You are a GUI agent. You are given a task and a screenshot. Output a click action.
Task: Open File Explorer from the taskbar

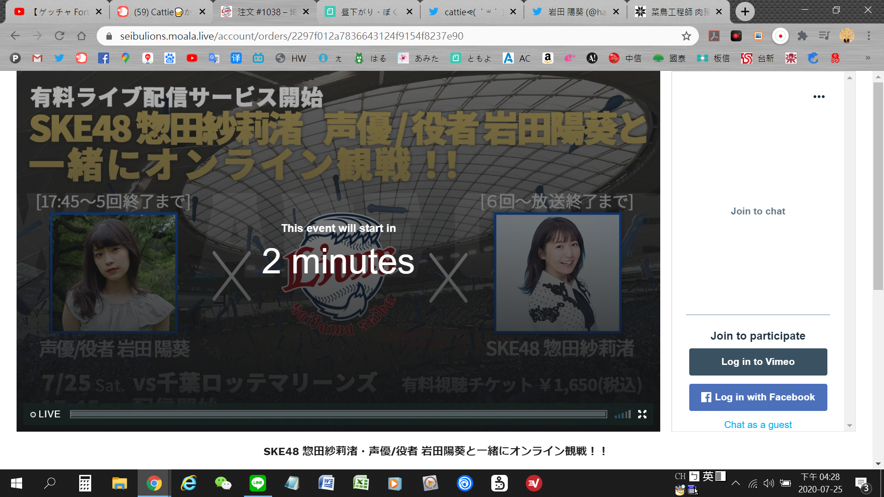coord(120,483)
